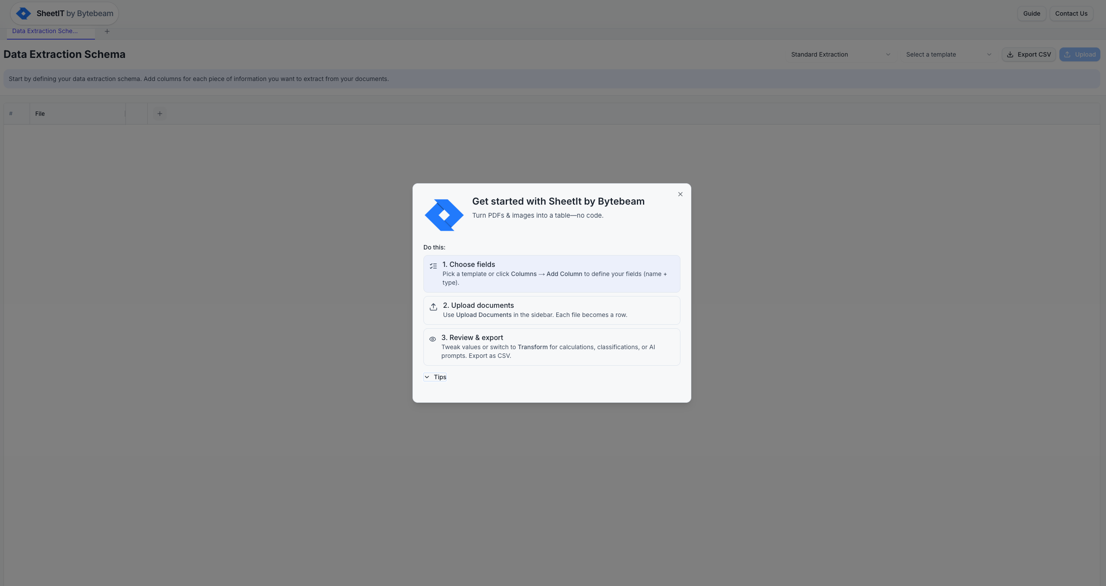Open the Guide page
Screen dimensions: 1106x586
(x=1031, y=13)
